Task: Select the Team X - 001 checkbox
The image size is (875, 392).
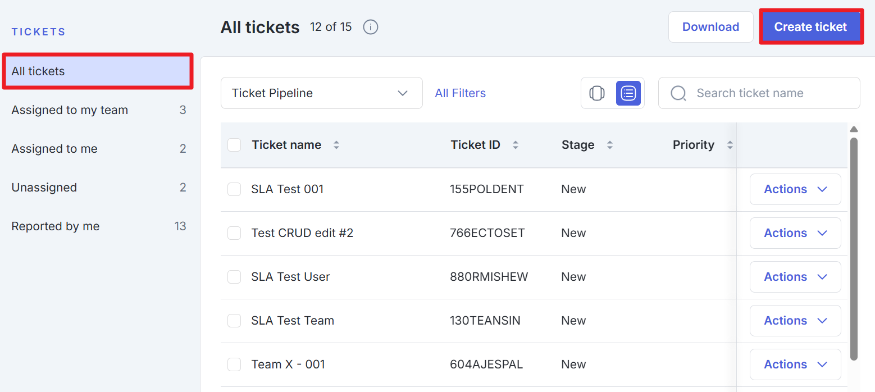Action: pyautogui.click(x=234, y=364)
